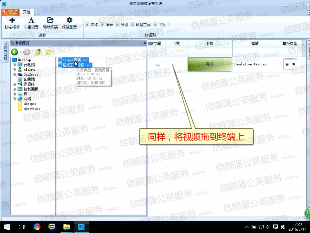Open the 系统设置 tab
This screenshot has height=233, width=310.
tap(10, 12)
